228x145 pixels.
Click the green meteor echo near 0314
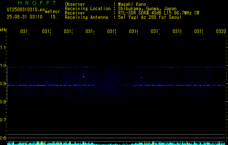(x=84, y=77)
